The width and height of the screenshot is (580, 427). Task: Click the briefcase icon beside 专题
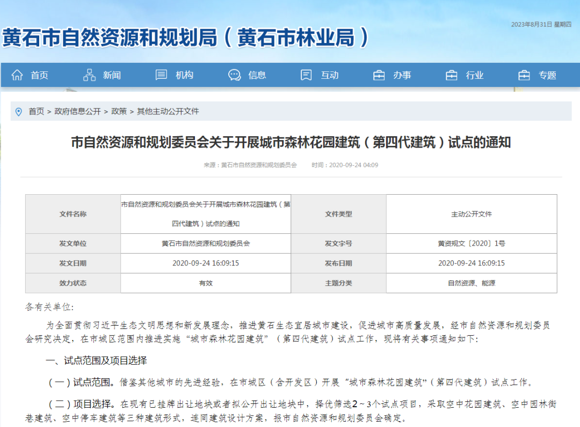[x=524, y=75]
